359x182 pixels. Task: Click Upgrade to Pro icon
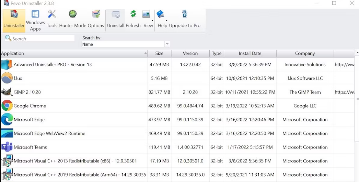tap(185, 14)
